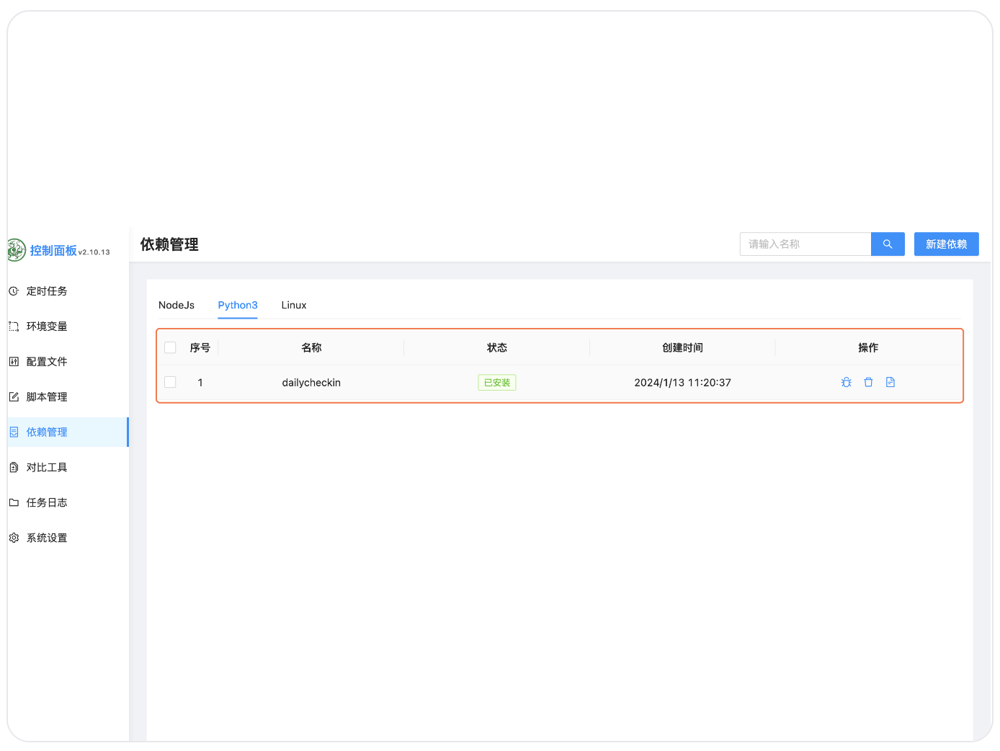This screenshot has height=751, width=1000.
Task: Check the checkbox for row 1 dailycheckin
Action: click(171, 383)
